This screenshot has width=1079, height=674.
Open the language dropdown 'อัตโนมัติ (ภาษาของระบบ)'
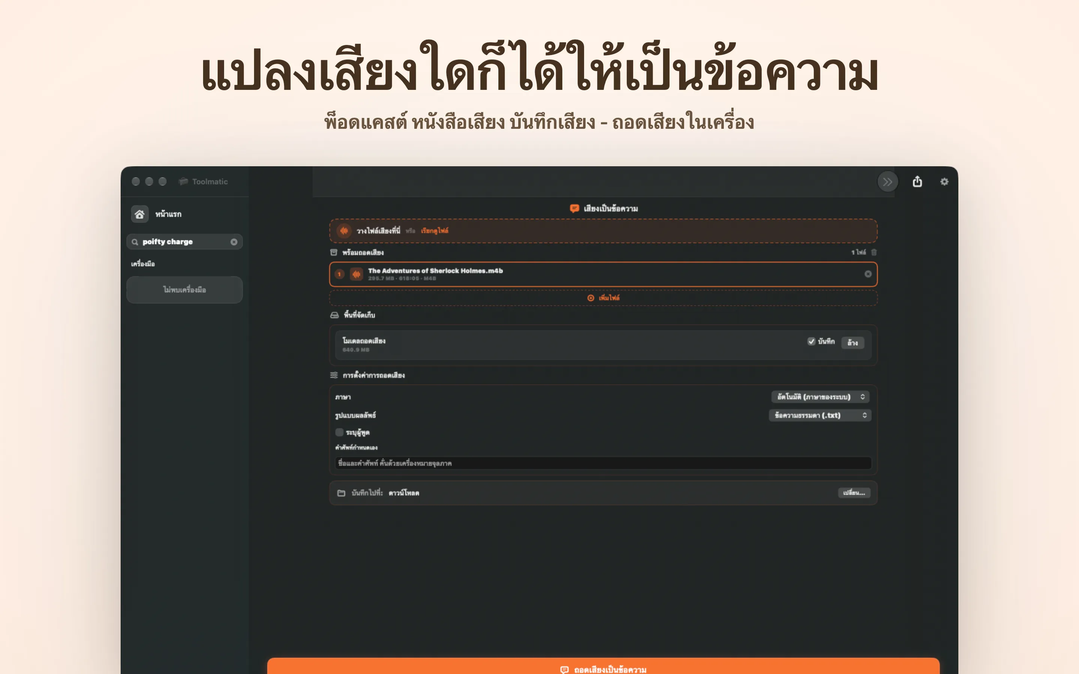pos(820,397)
